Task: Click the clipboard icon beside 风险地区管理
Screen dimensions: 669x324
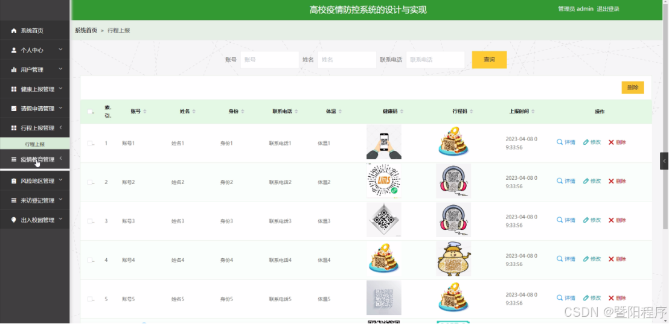Action: click(14, 181)
